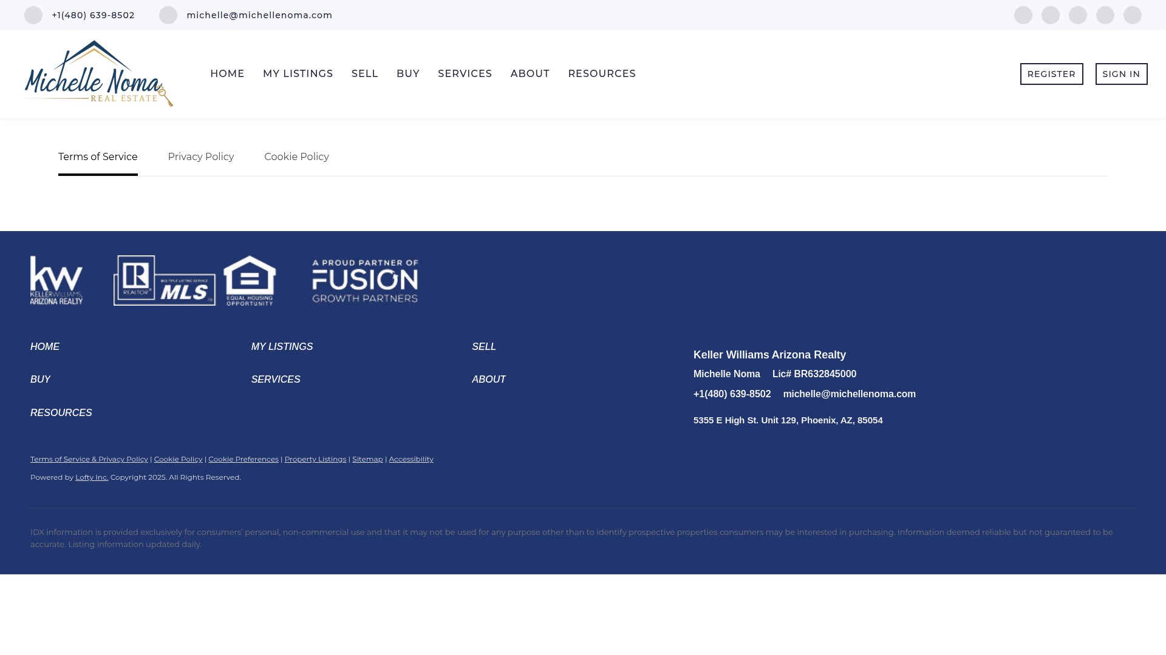
Task: Click the email address in the top bar
Action: pos(259,15)
